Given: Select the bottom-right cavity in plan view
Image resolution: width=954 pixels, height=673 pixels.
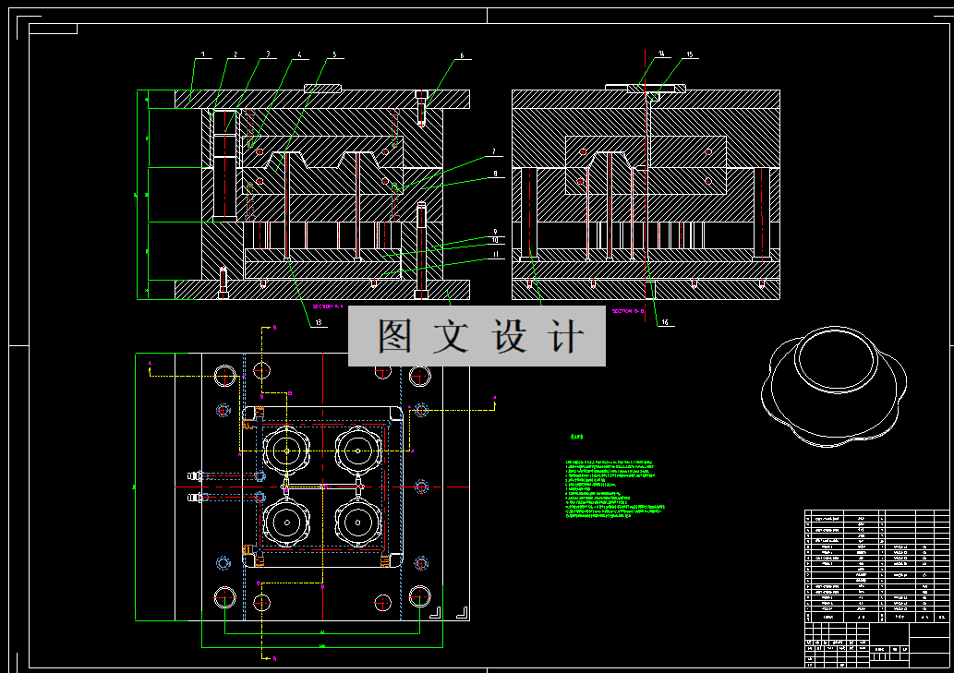Looking at the screenshot, I should (x=357, y=523).
